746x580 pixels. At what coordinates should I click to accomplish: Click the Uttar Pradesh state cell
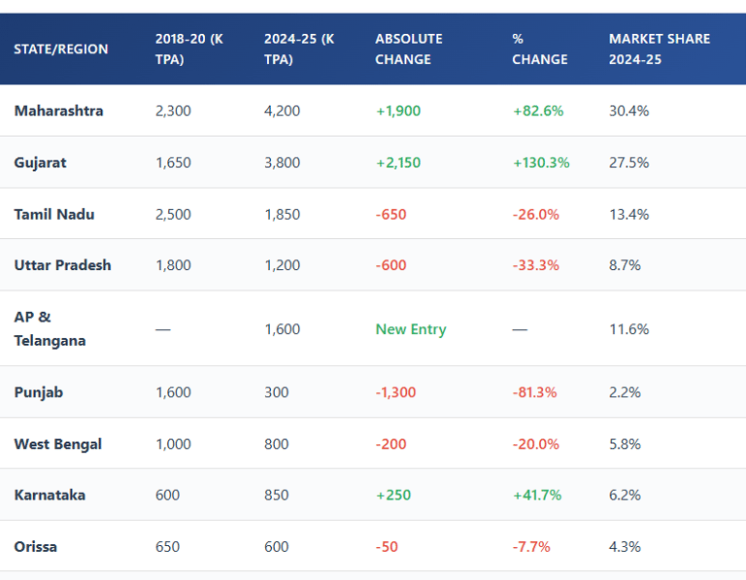62,265
